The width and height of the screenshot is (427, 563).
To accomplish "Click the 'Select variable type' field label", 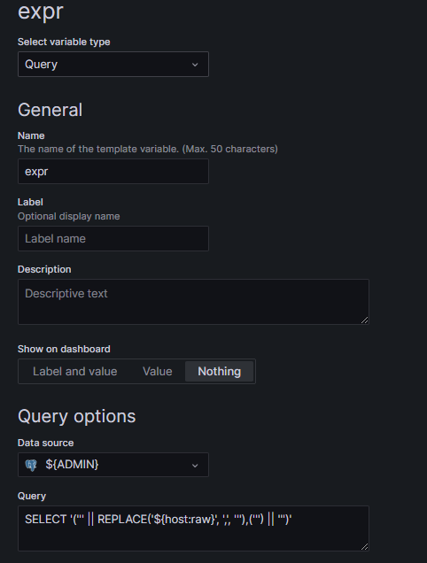I will coord(64,42).
